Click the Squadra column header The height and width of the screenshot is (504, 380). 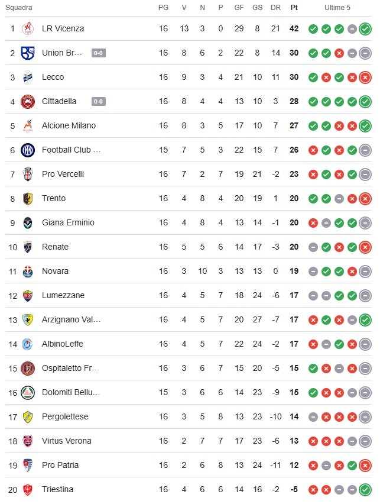point(19,8)
